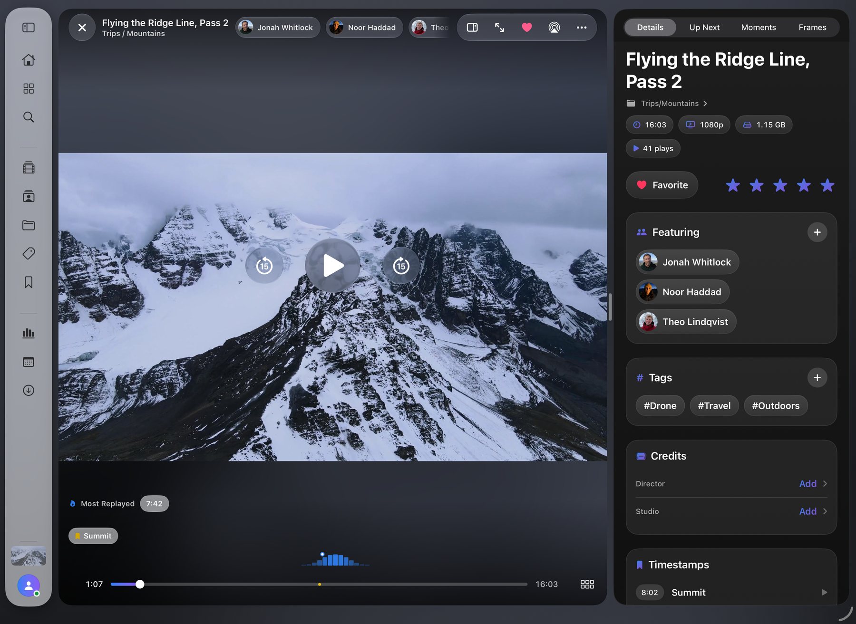
Task: Expand the Studio credit row chevron
Action: click(x=825, y=511)
